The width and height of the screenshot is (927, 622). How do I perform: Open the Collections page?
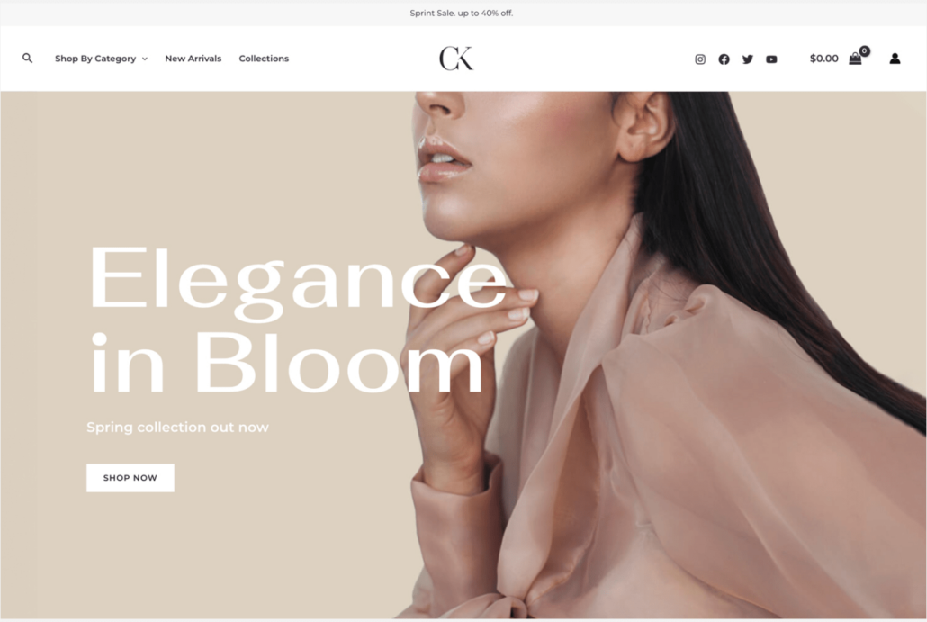click(264, 58)
